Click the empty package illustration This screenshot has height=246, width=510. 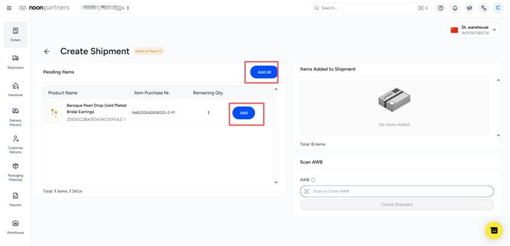pos(394,100)
